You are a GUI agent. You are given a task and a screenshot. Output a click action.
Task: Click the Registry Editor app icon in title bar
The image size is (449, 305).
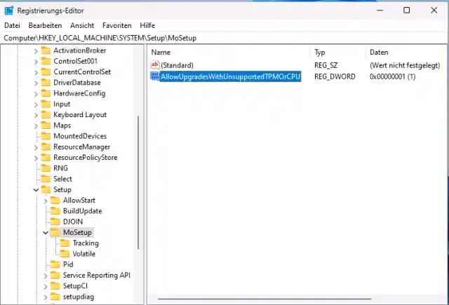pyautogui.click(x=9, y=11)
